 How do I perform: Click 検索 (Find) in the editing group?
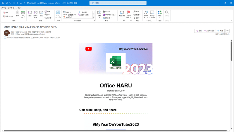pyautogui.click(x=136, y=11)
